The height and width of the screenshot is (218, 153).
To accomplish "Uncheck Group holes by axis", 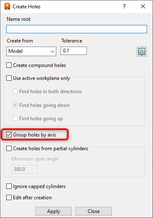I will (9, 134).
